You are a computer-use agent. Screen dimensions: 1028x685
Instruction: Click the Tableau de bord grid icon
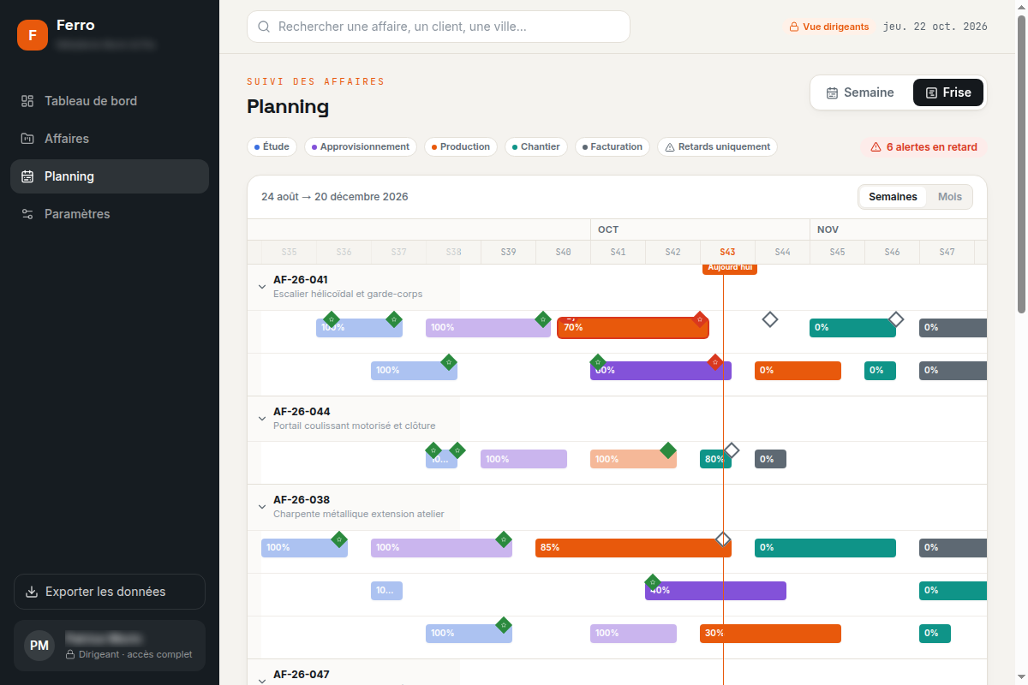click(x=27, y=101)
